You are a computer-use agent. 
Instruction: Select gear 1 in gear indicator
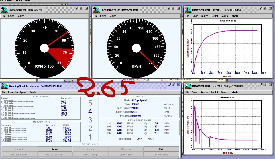point(90,137)
